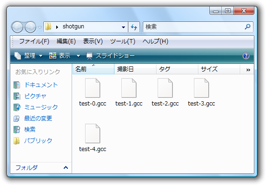Sort by the 名前 column header
Viewport: 266px width, 185px height.
click(x=93, y=69)
